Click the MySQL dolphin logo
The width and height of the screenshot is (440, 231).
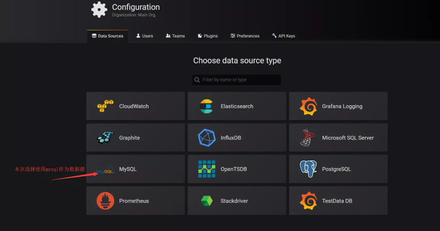[105, 170]
